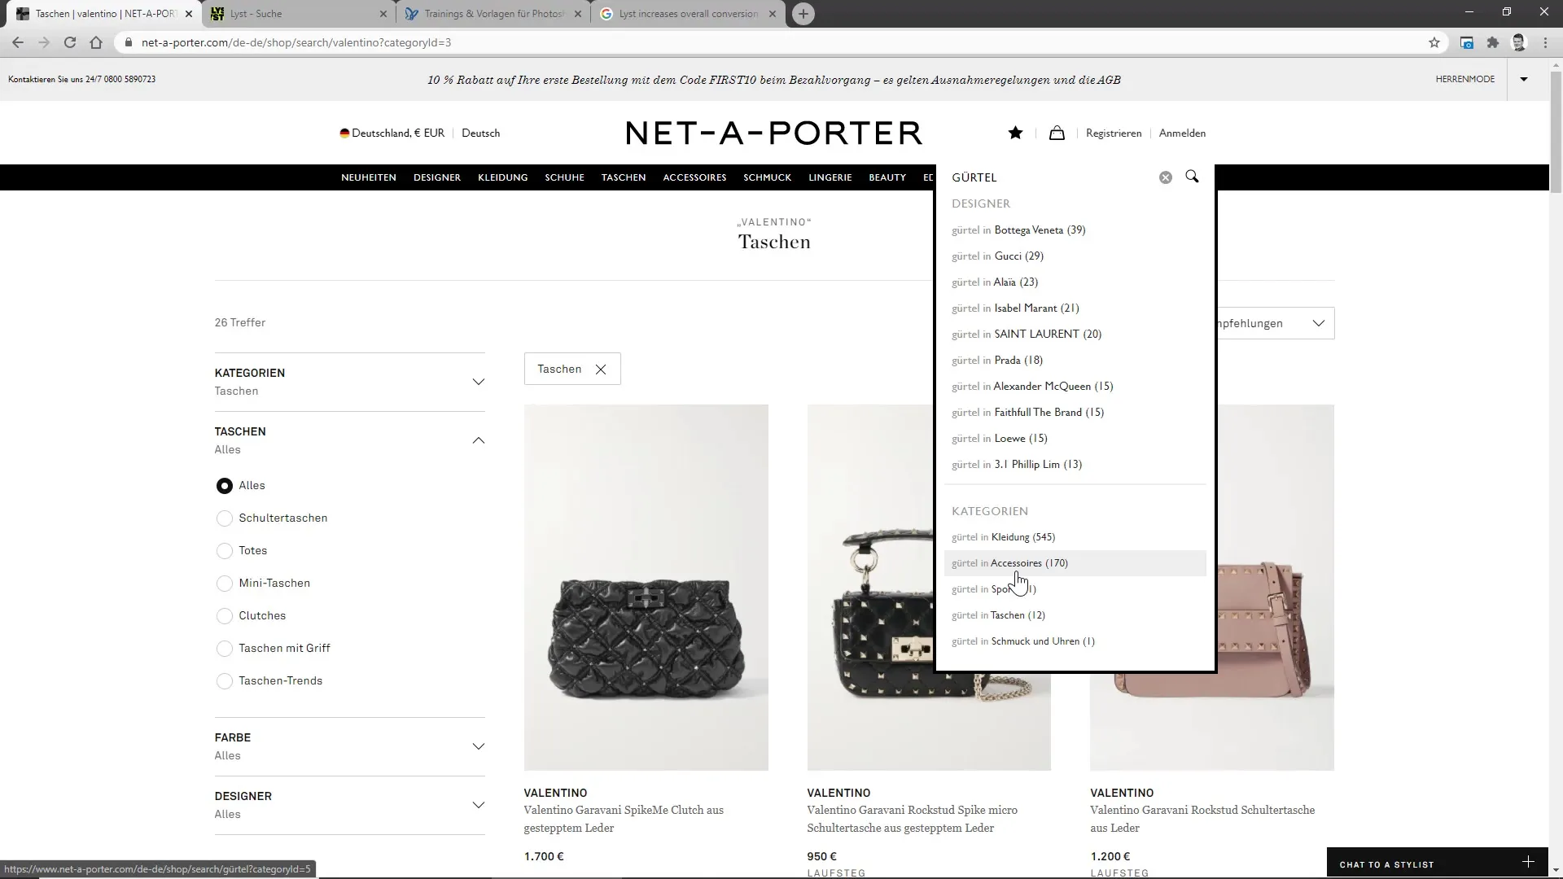Click the Registrieren link
The width and height of the screenshot is (1563, 879).
click(x=1114, y=133)
